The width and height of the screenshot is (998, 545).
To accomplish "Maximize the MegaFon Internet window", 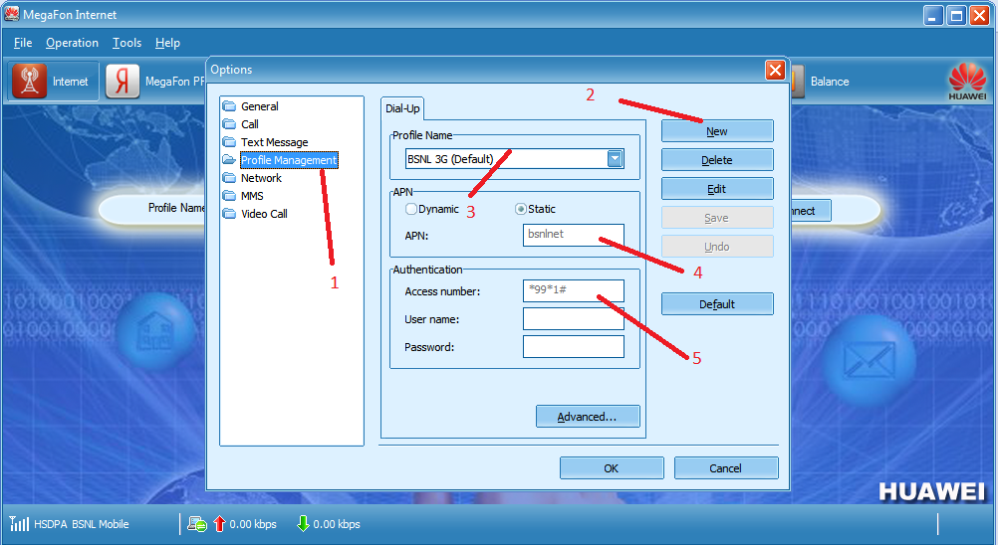I will click(956, 15).
